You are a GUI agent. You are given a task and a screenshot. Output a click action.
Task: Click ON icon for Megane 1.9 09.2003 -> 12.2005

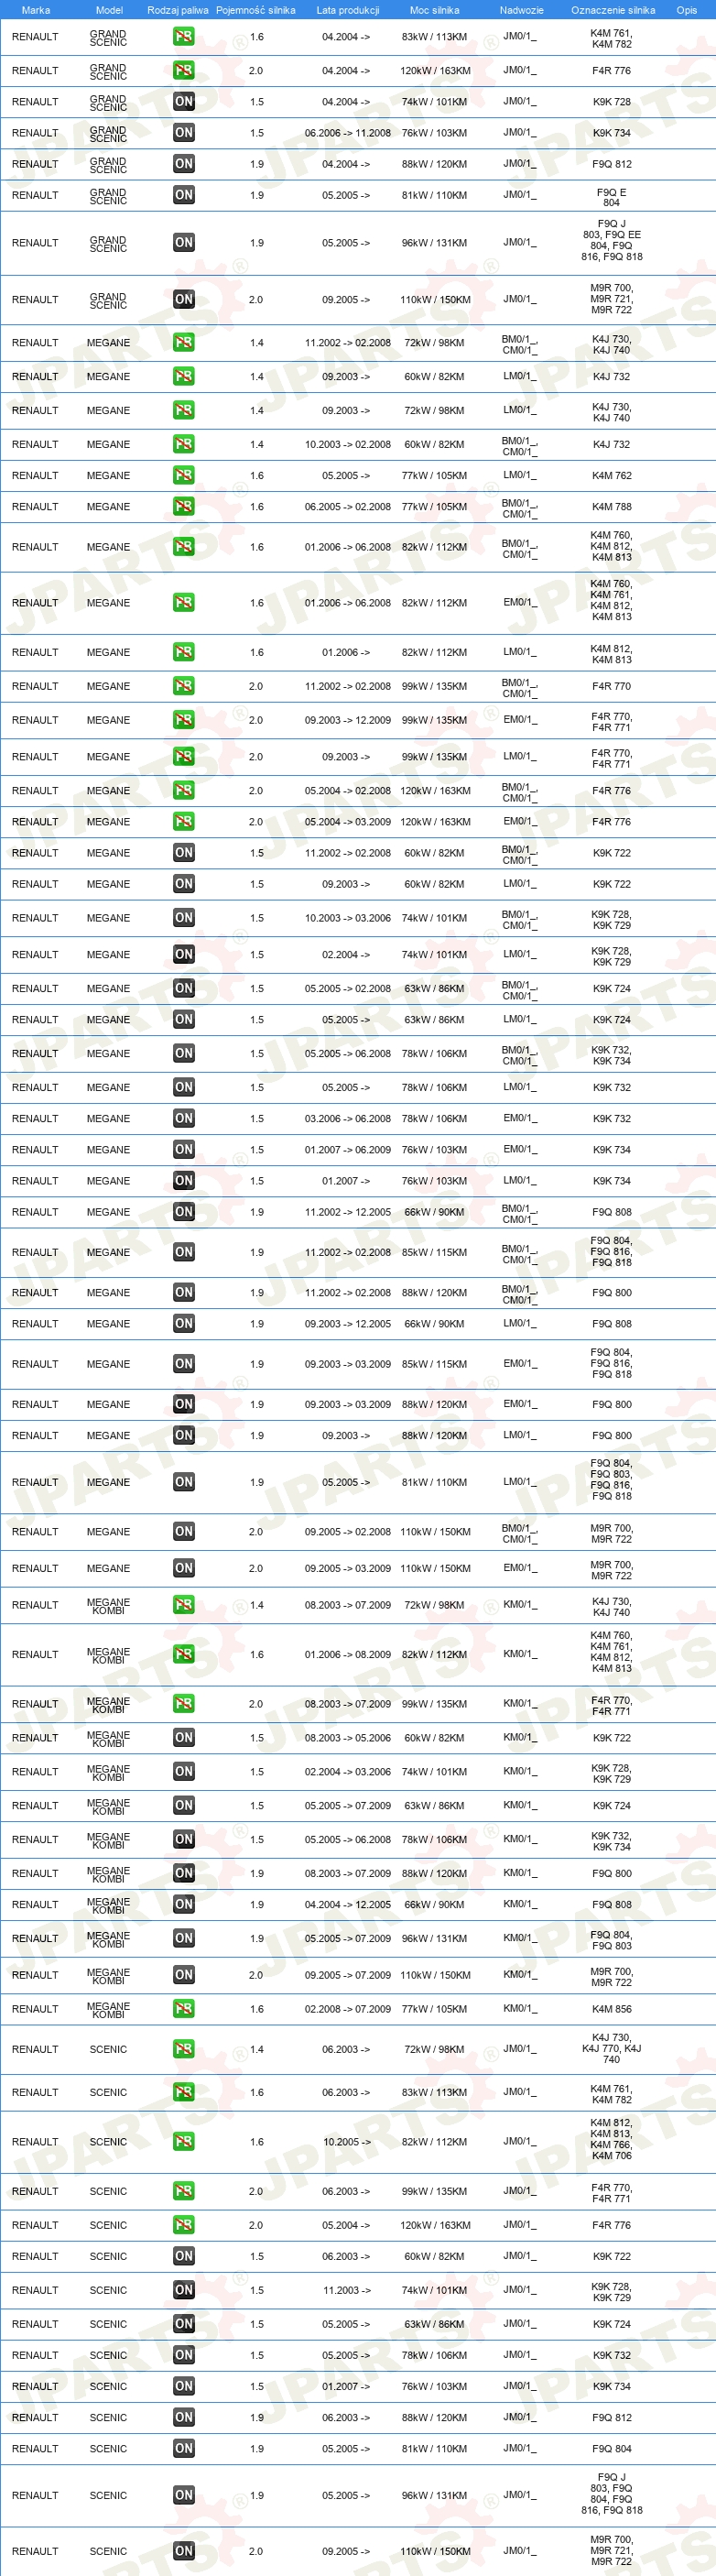click(184, 1324)
